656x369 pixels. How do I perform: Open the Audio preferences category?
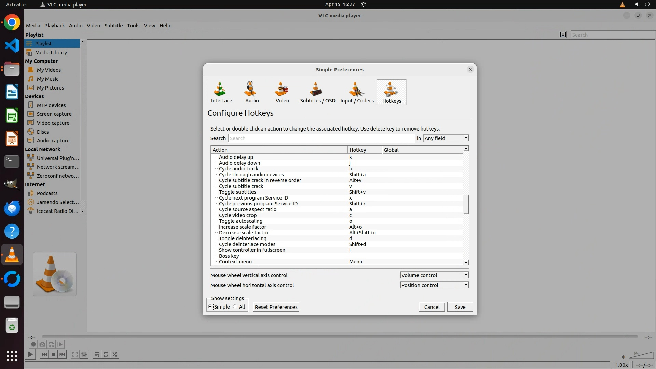pos(252,92)
